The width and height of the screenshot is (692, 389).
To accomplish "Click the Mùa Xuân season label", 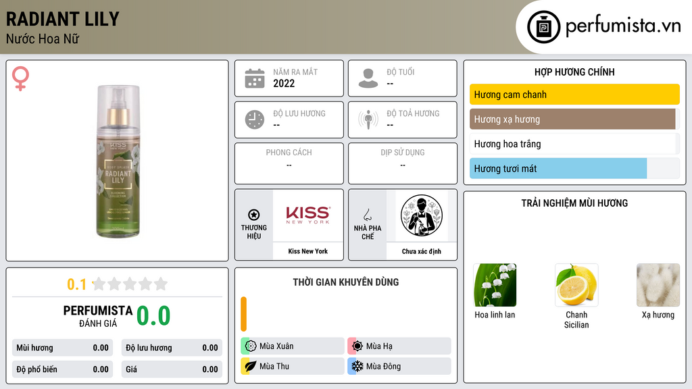I will [x=276, y=346].
